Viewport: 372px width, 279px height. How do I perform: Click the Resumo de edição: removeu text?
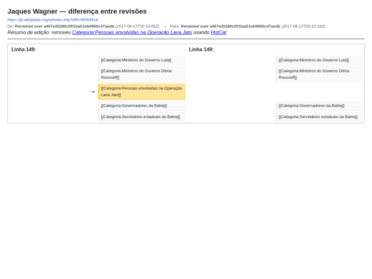(x=39, y=33)
